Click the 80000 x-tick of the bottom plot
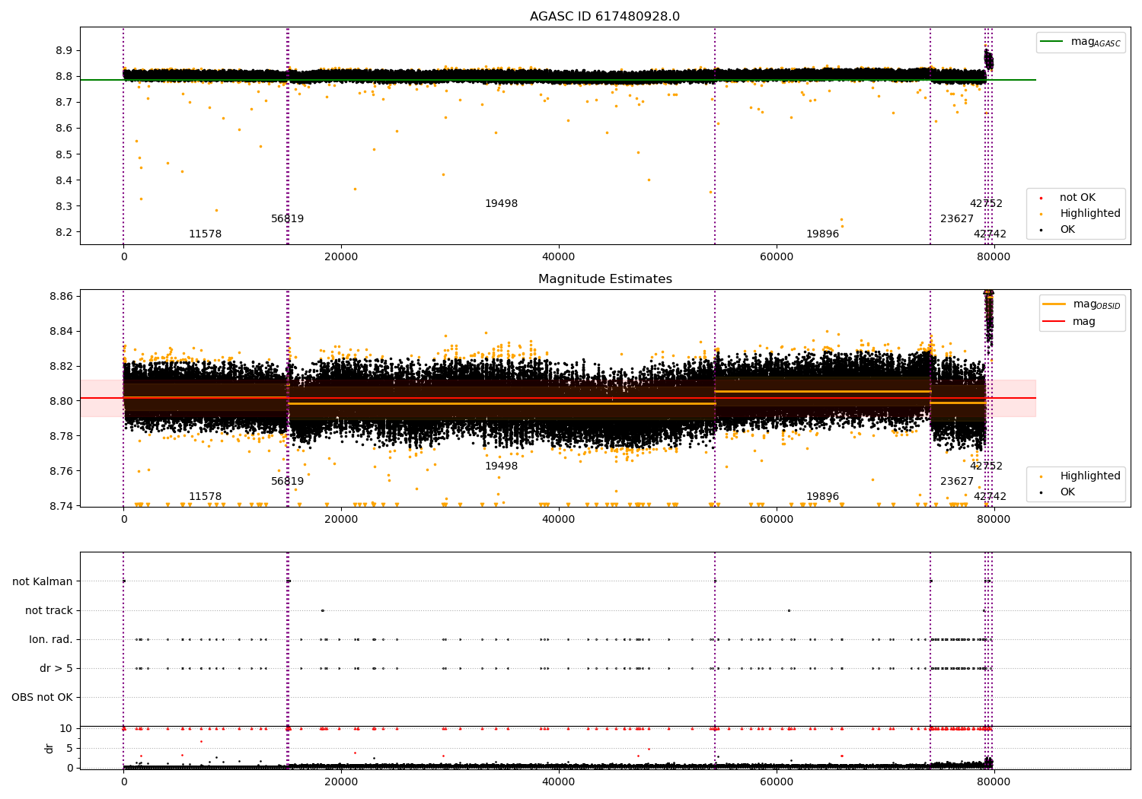 [x=993, y=781]
